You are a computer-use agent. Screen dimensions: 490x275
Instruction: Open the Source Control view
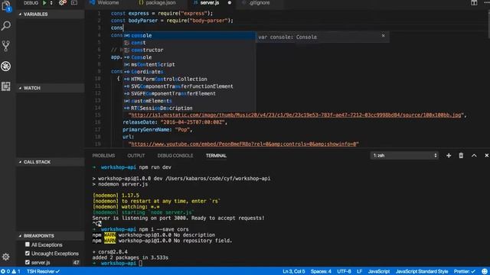click(6, 46)
